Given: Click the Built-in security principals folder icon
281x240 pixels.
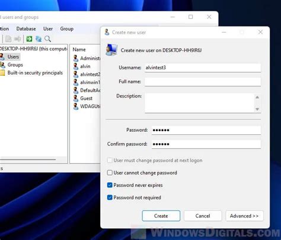Looking at the screenshot, I should point(2,73).
